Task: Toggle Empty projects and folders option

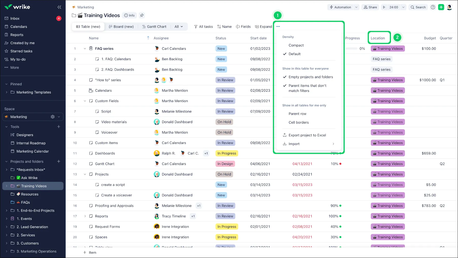Action: (311, 77)
